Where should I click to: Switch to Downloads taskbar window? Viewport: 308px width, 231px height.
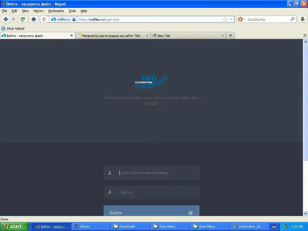point(130,226)
